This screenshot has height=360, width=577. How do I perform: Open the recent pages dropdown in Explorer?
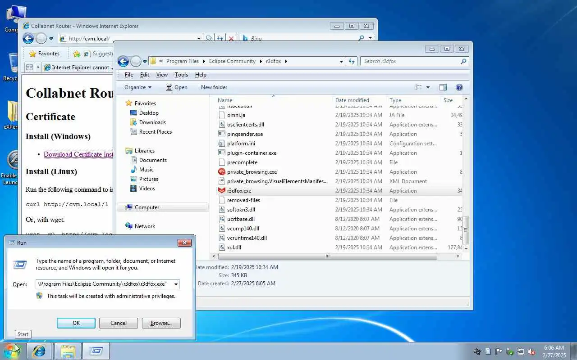[x=145, y=61]
